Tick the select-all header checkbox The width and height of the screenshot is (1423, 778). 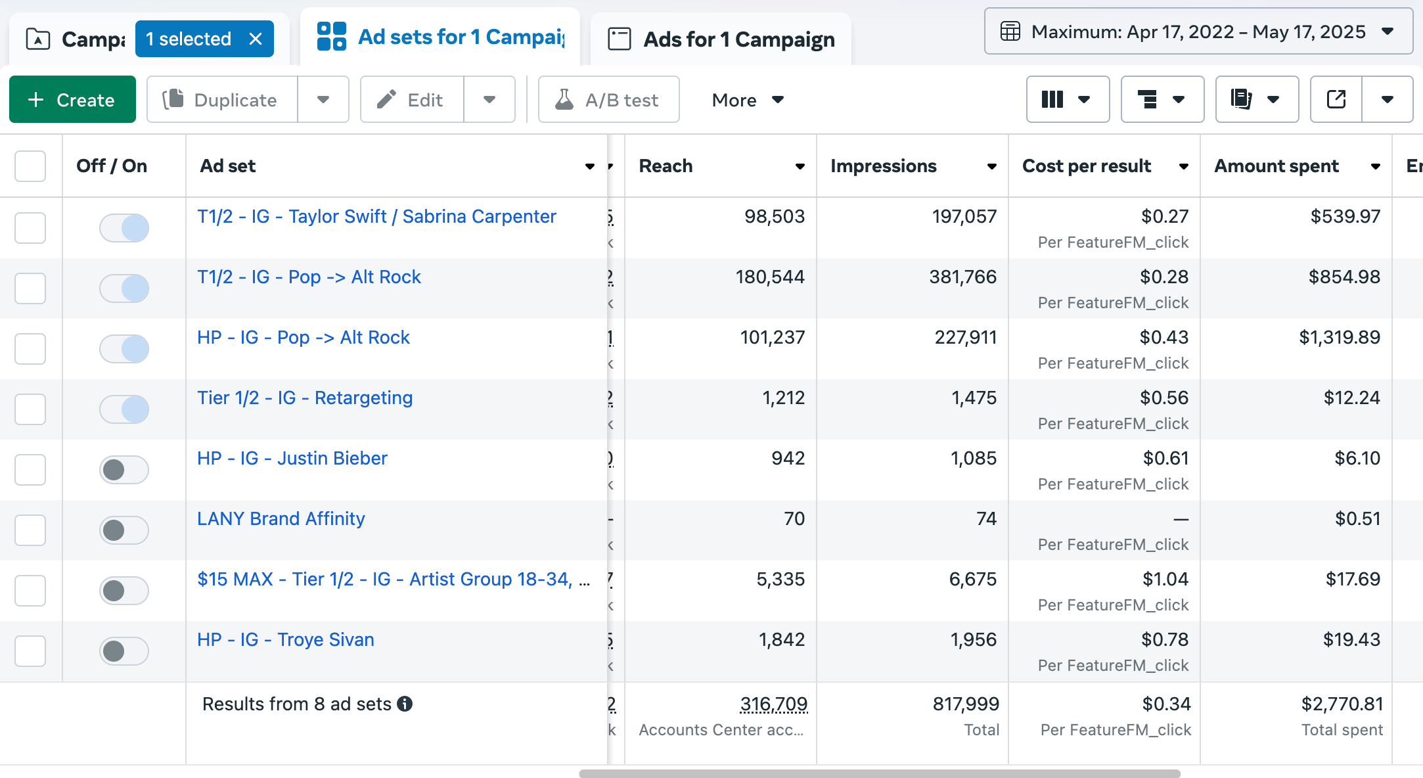click(30, 166)
